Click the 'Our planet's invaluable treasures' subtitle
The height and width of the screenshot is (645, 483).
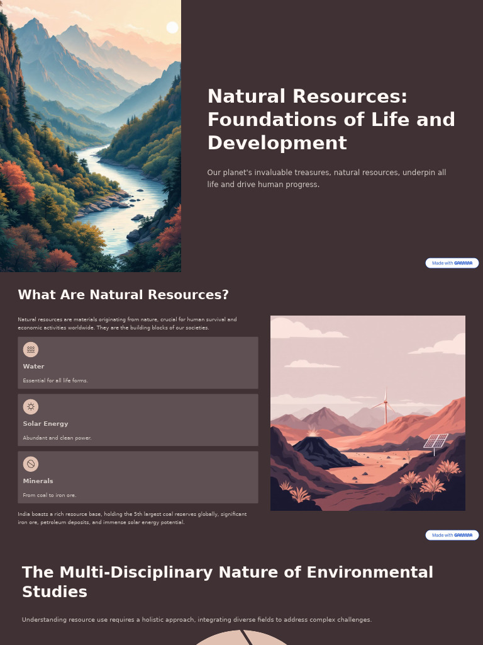[x=326, y=178]
